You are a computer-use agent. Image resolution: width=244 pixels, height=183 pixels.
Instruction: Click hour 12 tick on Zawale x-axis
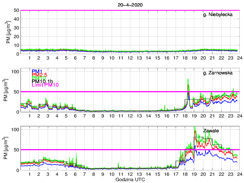130,174
